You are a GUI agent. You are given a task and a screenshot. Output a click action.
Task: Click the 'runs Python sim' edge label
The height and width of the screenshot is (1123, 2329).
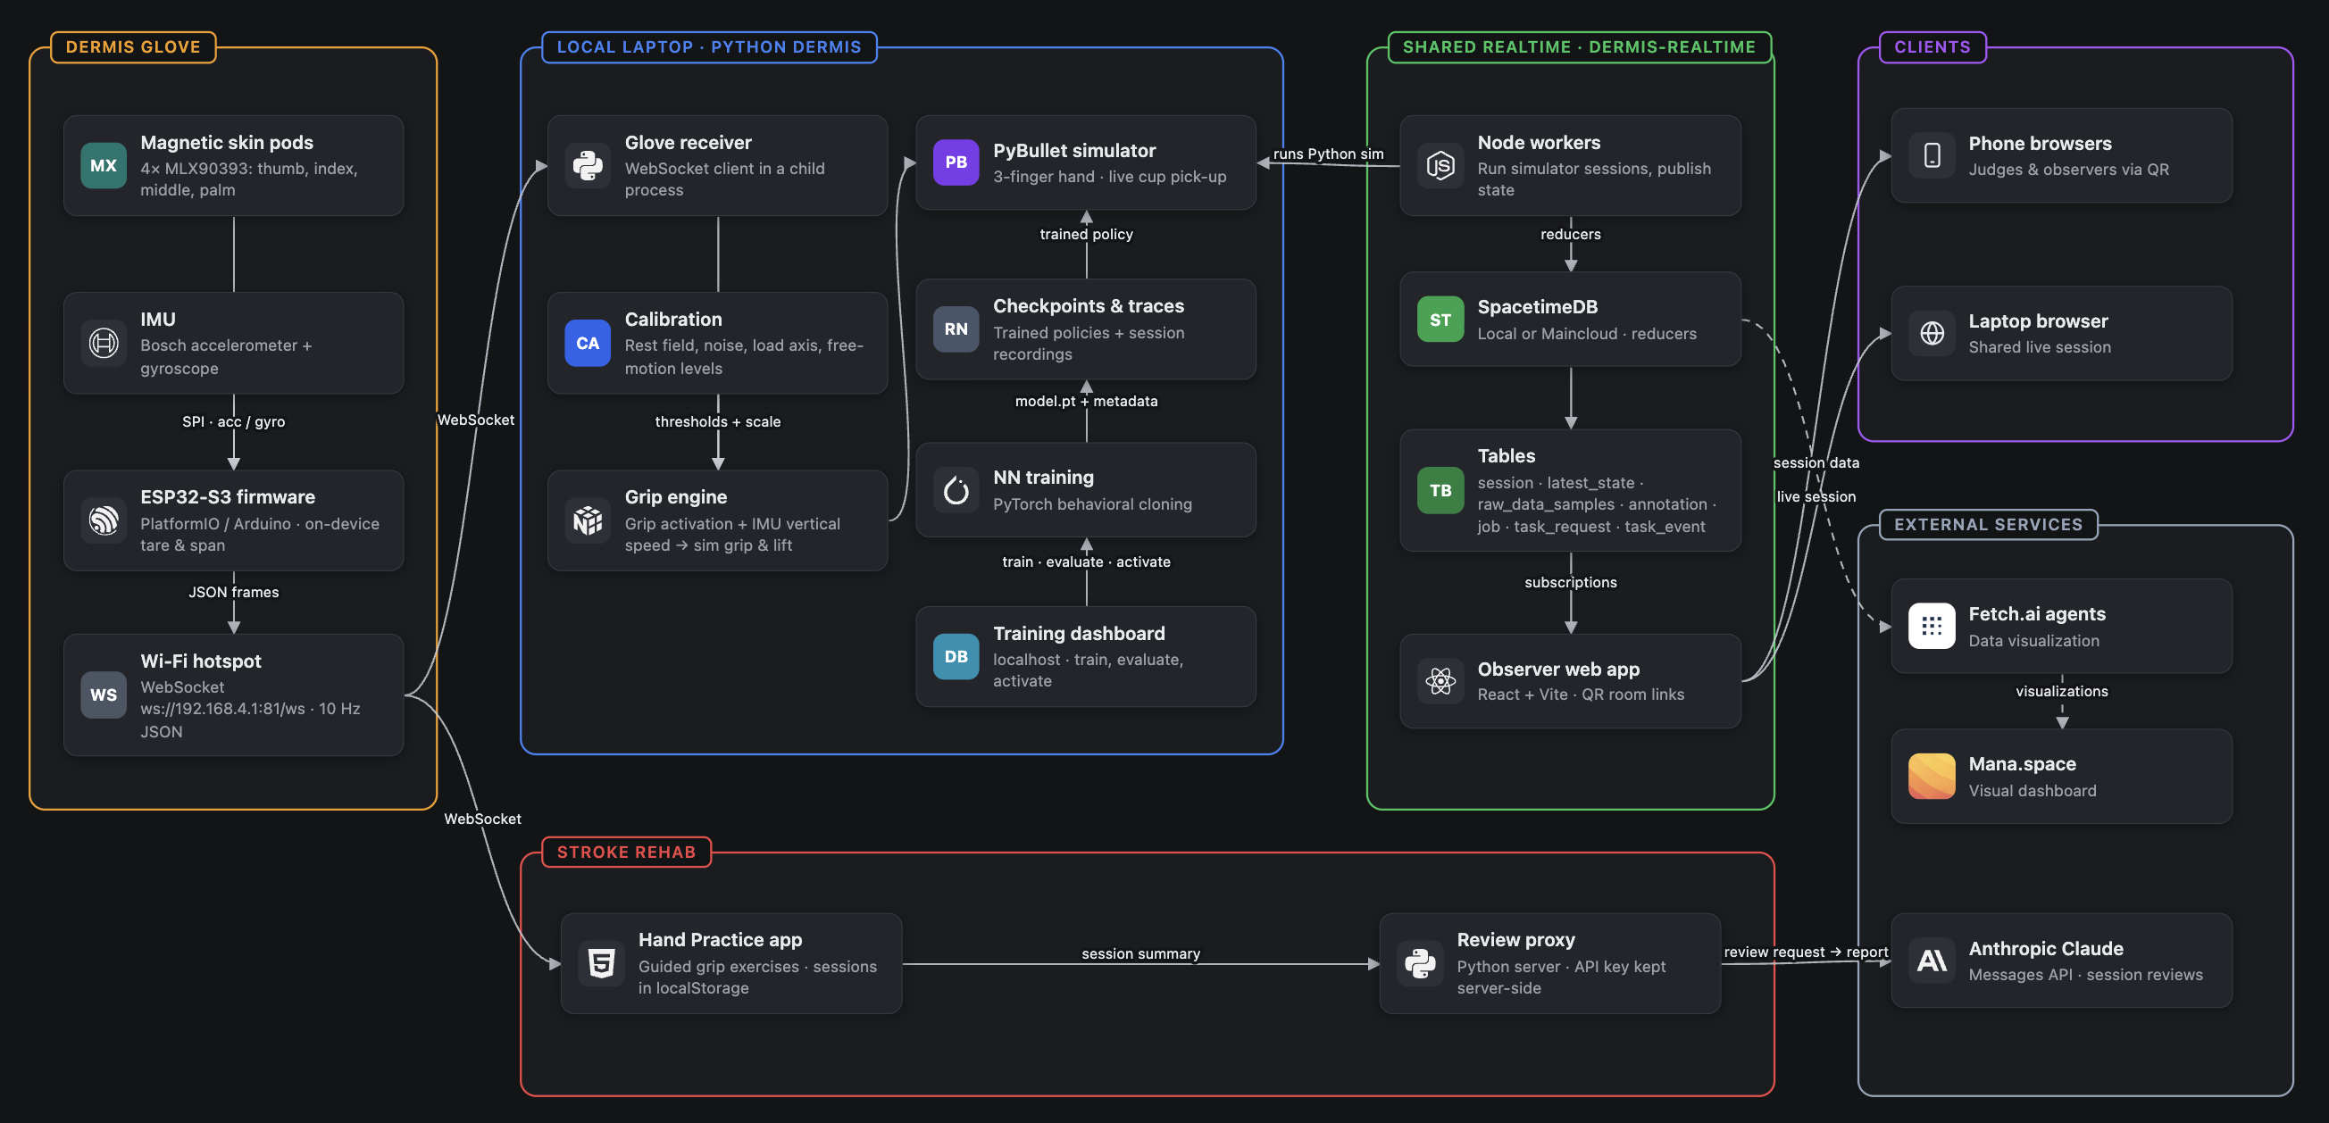click(1328, 154)
